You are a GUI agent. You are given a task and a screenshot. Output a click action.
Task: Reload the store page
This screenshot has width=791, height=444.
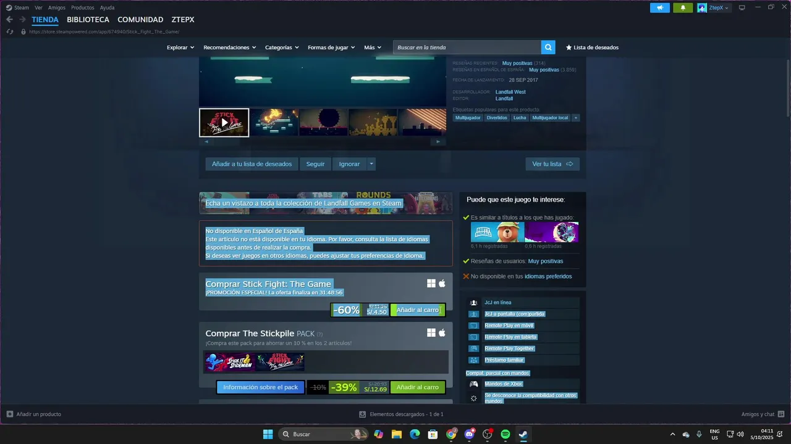click(x=9, y=31)
